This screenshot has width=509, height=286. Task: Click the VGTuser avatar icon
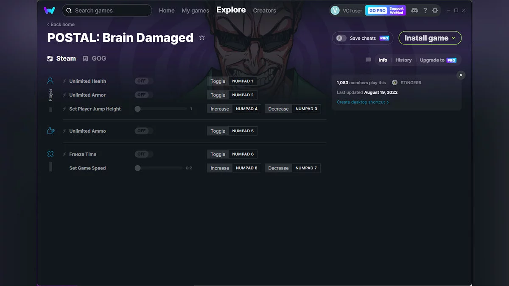[x=335, y=10]
